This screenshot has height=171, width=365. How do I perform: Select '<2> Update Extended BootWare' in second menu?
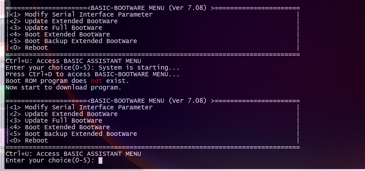[64, 114]
